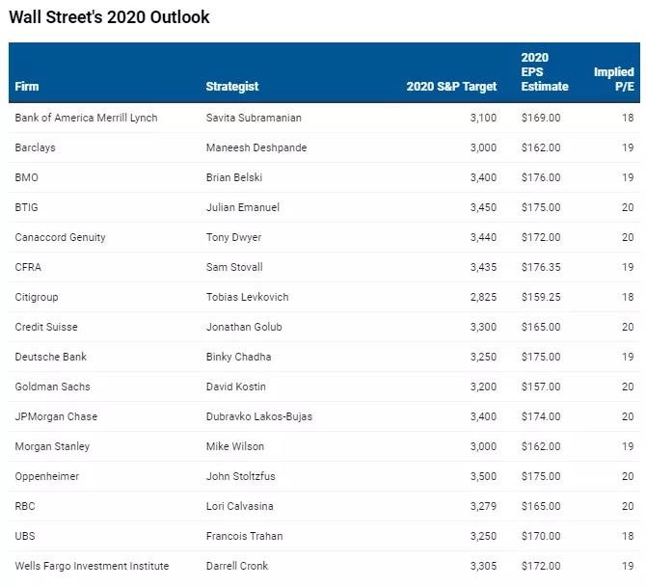Click the Dubravko Lakos-Bujas strategist cell
Image resolution: width=646 pixels, height=587 pixels.
click(259, 416)
